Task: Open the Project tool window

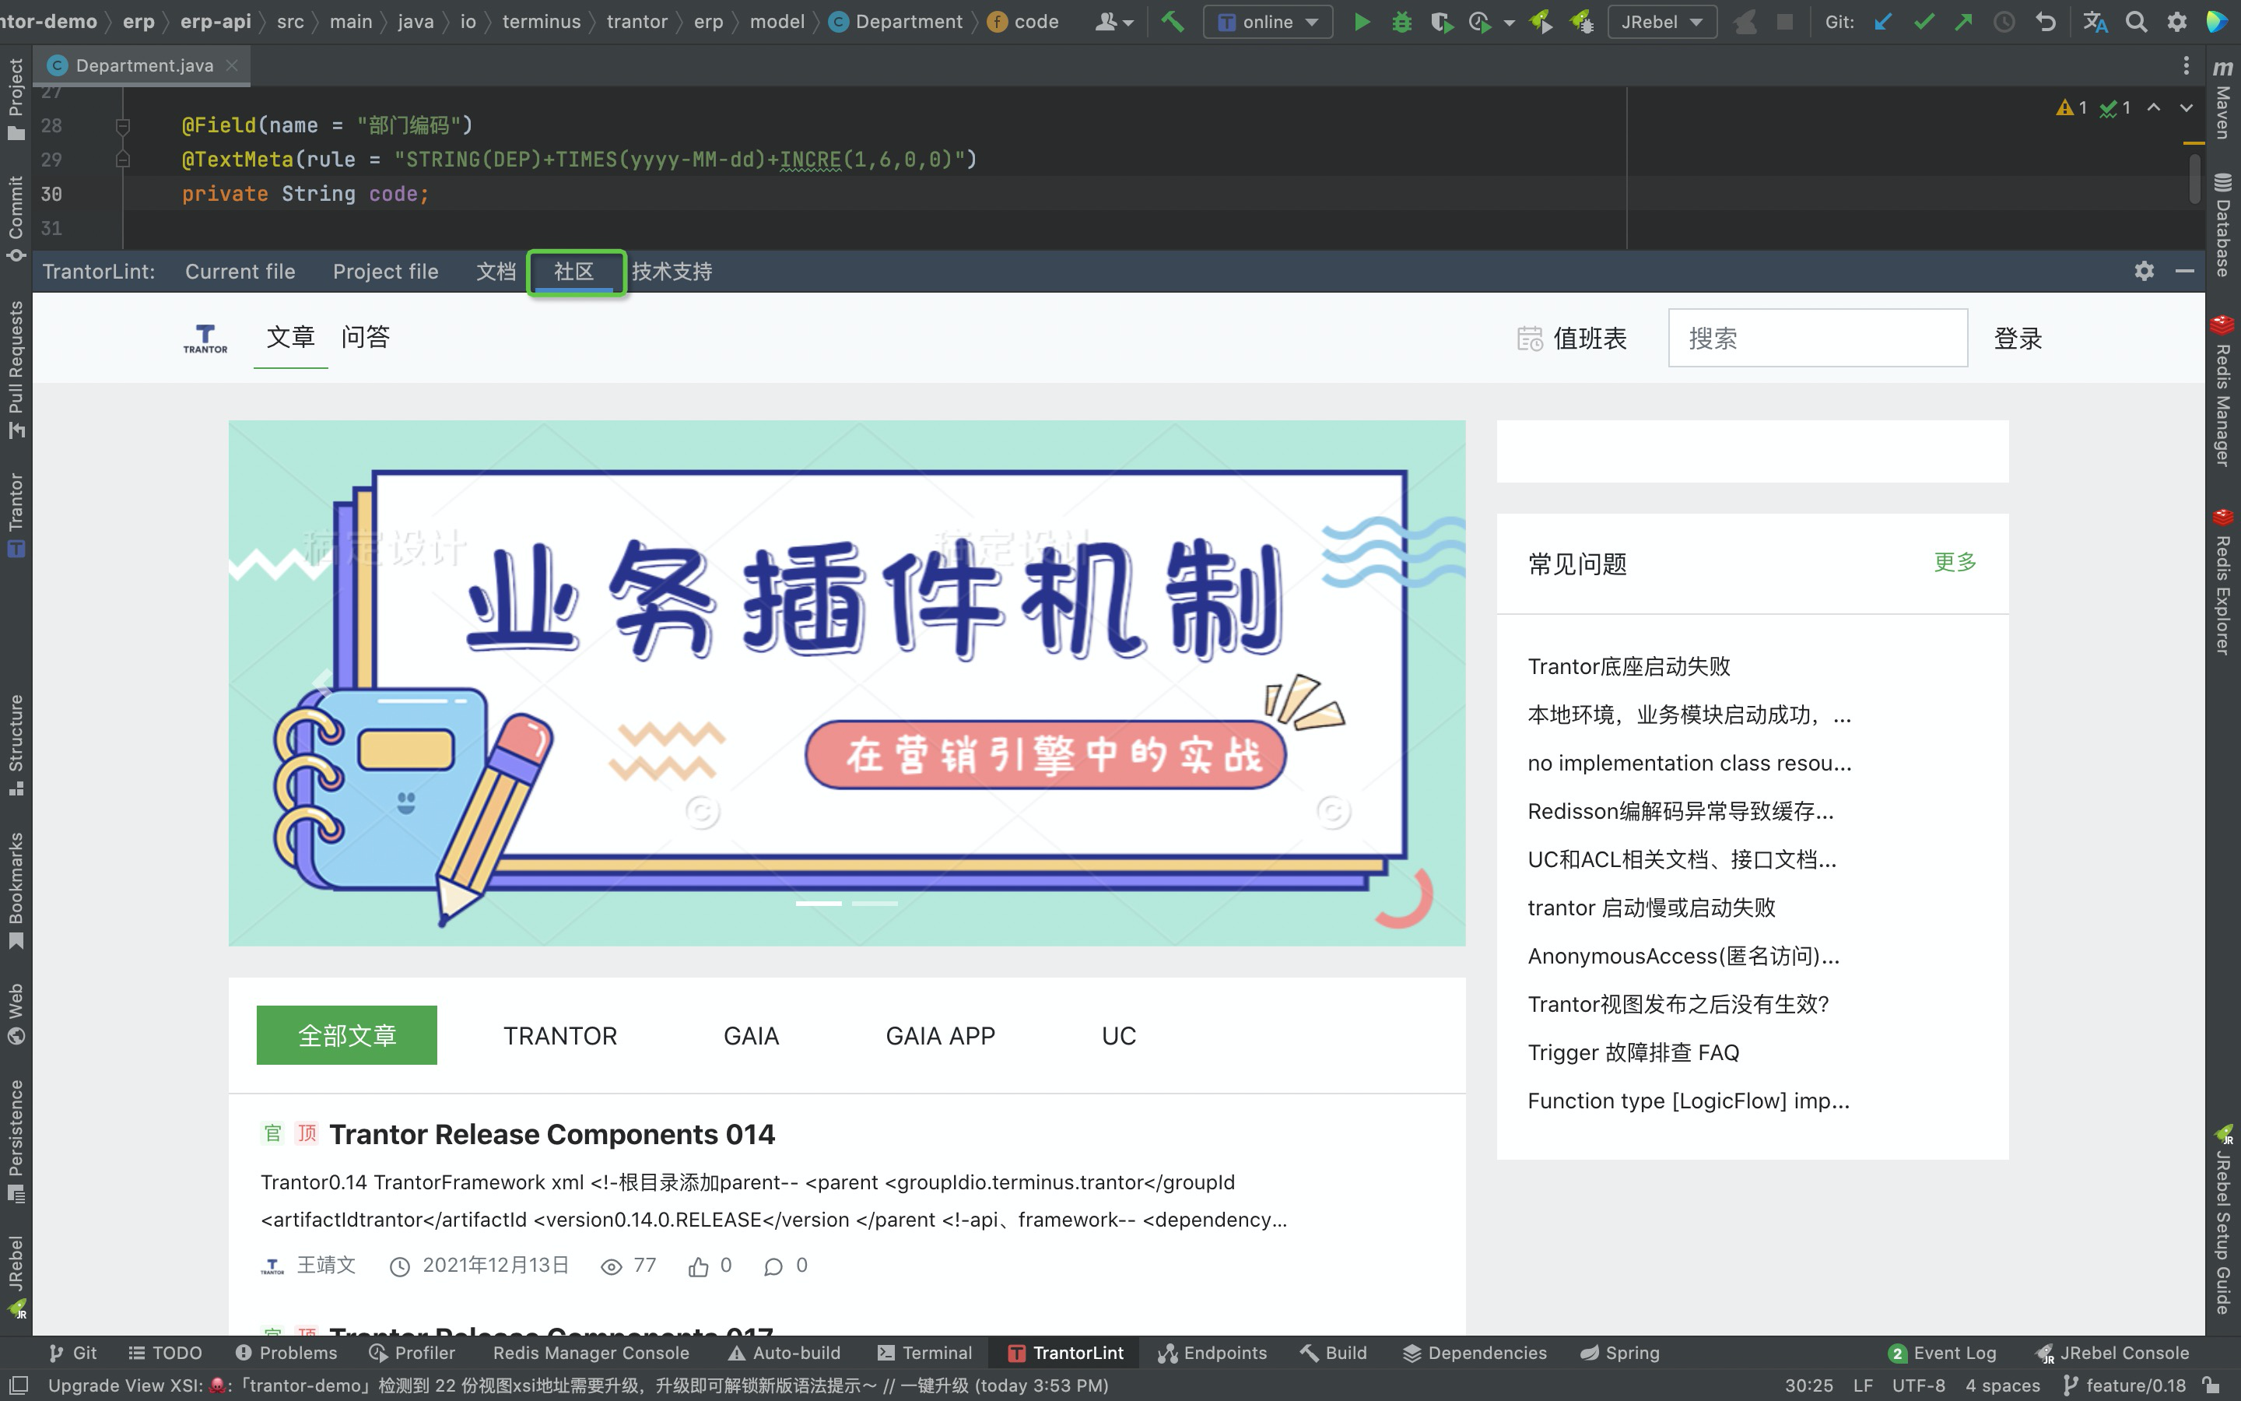Action: pyautogui.click(x=16, y=99)
